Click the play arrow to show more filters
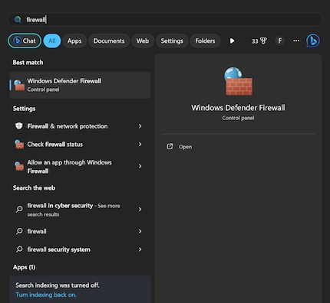Viewport: 330px width, 303px height. pyautogui.click(x=232, y=41)
